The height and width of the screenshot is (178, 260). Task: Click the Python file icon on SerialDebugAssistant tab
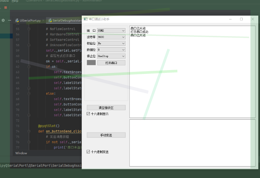50,20
